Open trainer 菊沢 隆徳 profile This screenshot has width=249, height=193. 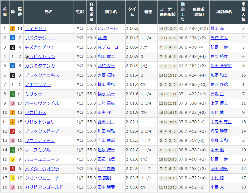point(219,84)
